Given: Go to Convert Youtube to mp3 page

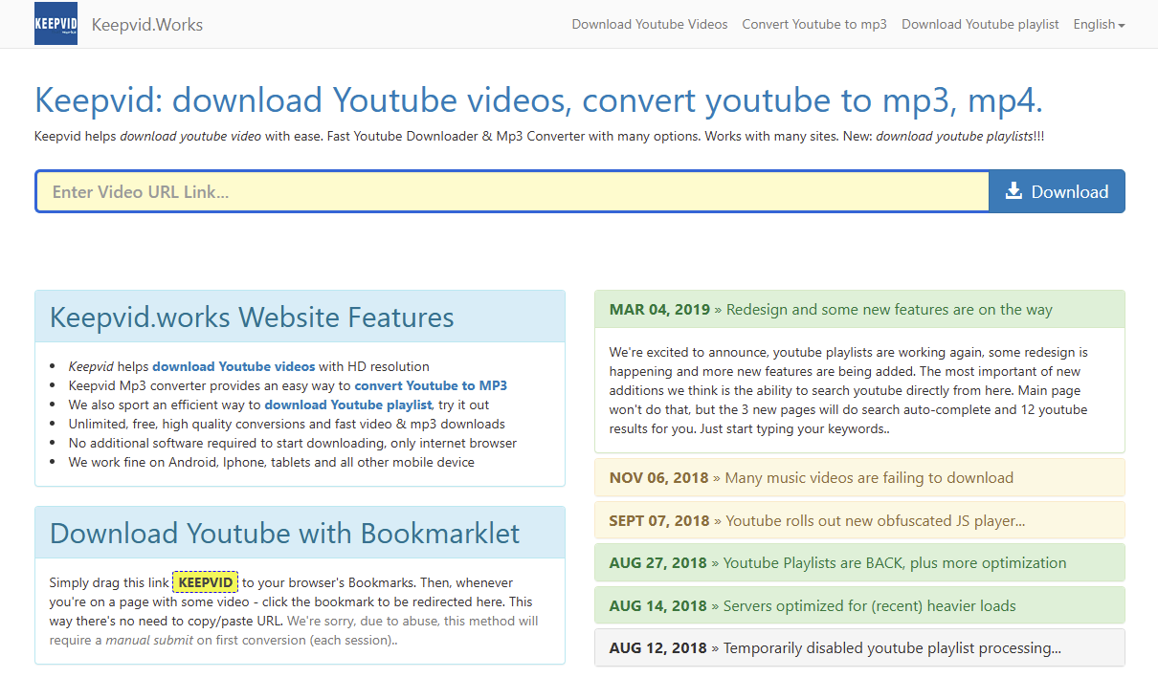Looking at the screenshot, I should pos(814,24).
